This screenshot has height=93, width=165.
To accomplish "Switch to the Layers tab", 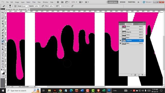I will pos(122,24).
